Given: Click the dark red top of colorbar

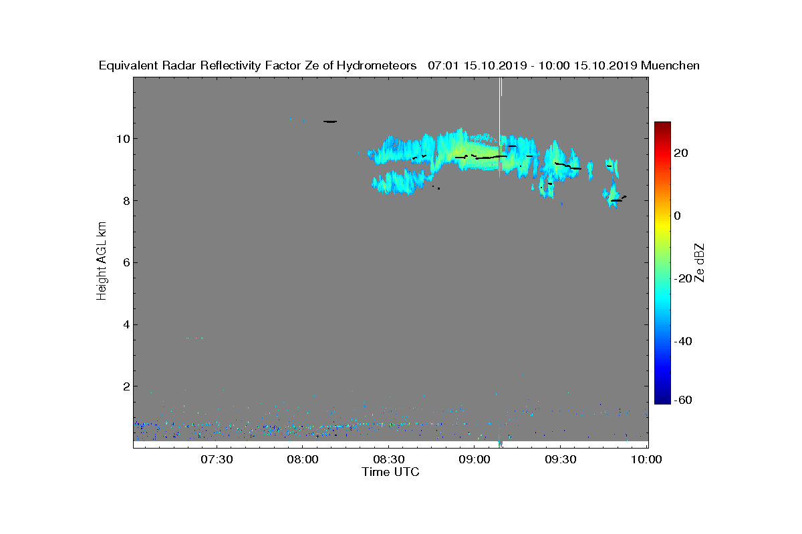Looking at the screenshot, I should (662, 125).
